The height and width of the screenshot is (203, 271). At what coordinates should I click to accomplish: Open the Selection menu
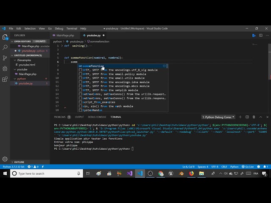(x=30, y=28)
